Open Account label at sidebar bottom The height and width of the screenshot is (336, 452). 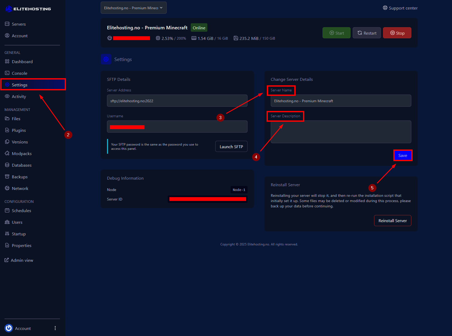click(x=23, y=328)
